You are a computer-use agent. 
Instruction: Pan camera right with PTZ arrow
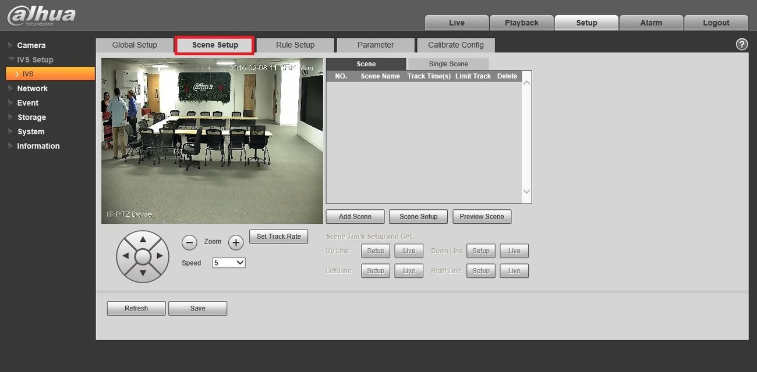(x=160, y=256)
